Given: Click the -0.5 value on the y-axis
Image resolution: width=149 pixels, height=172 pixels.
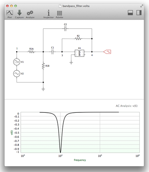Looking at the screenshot, I should (x=16, y=133).
